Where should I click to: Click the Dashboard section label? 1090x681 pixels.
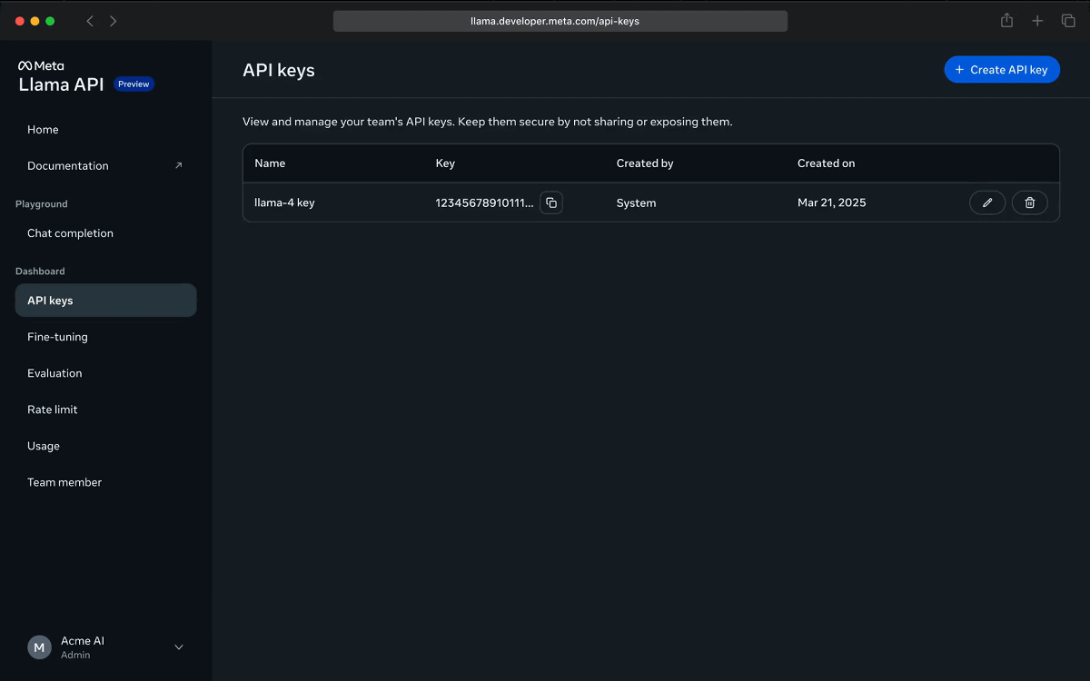[40, 271]
